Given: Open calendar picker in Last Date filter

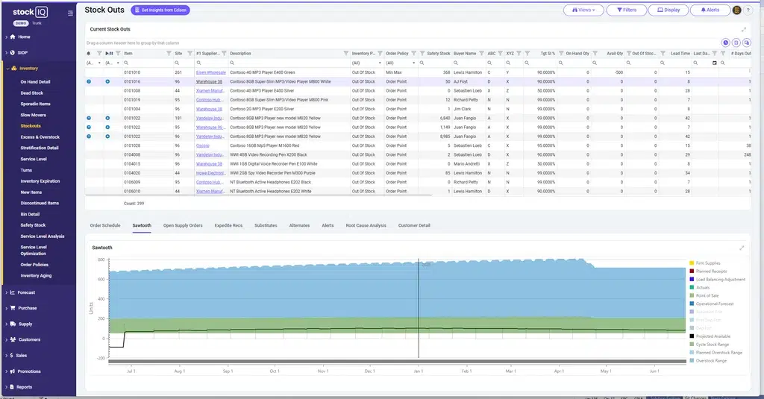Looking at the screenshot, I should [715, 63].
